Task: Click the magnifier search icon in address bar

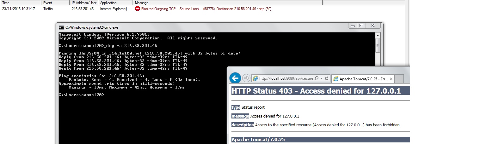Action: pos(317,78)
